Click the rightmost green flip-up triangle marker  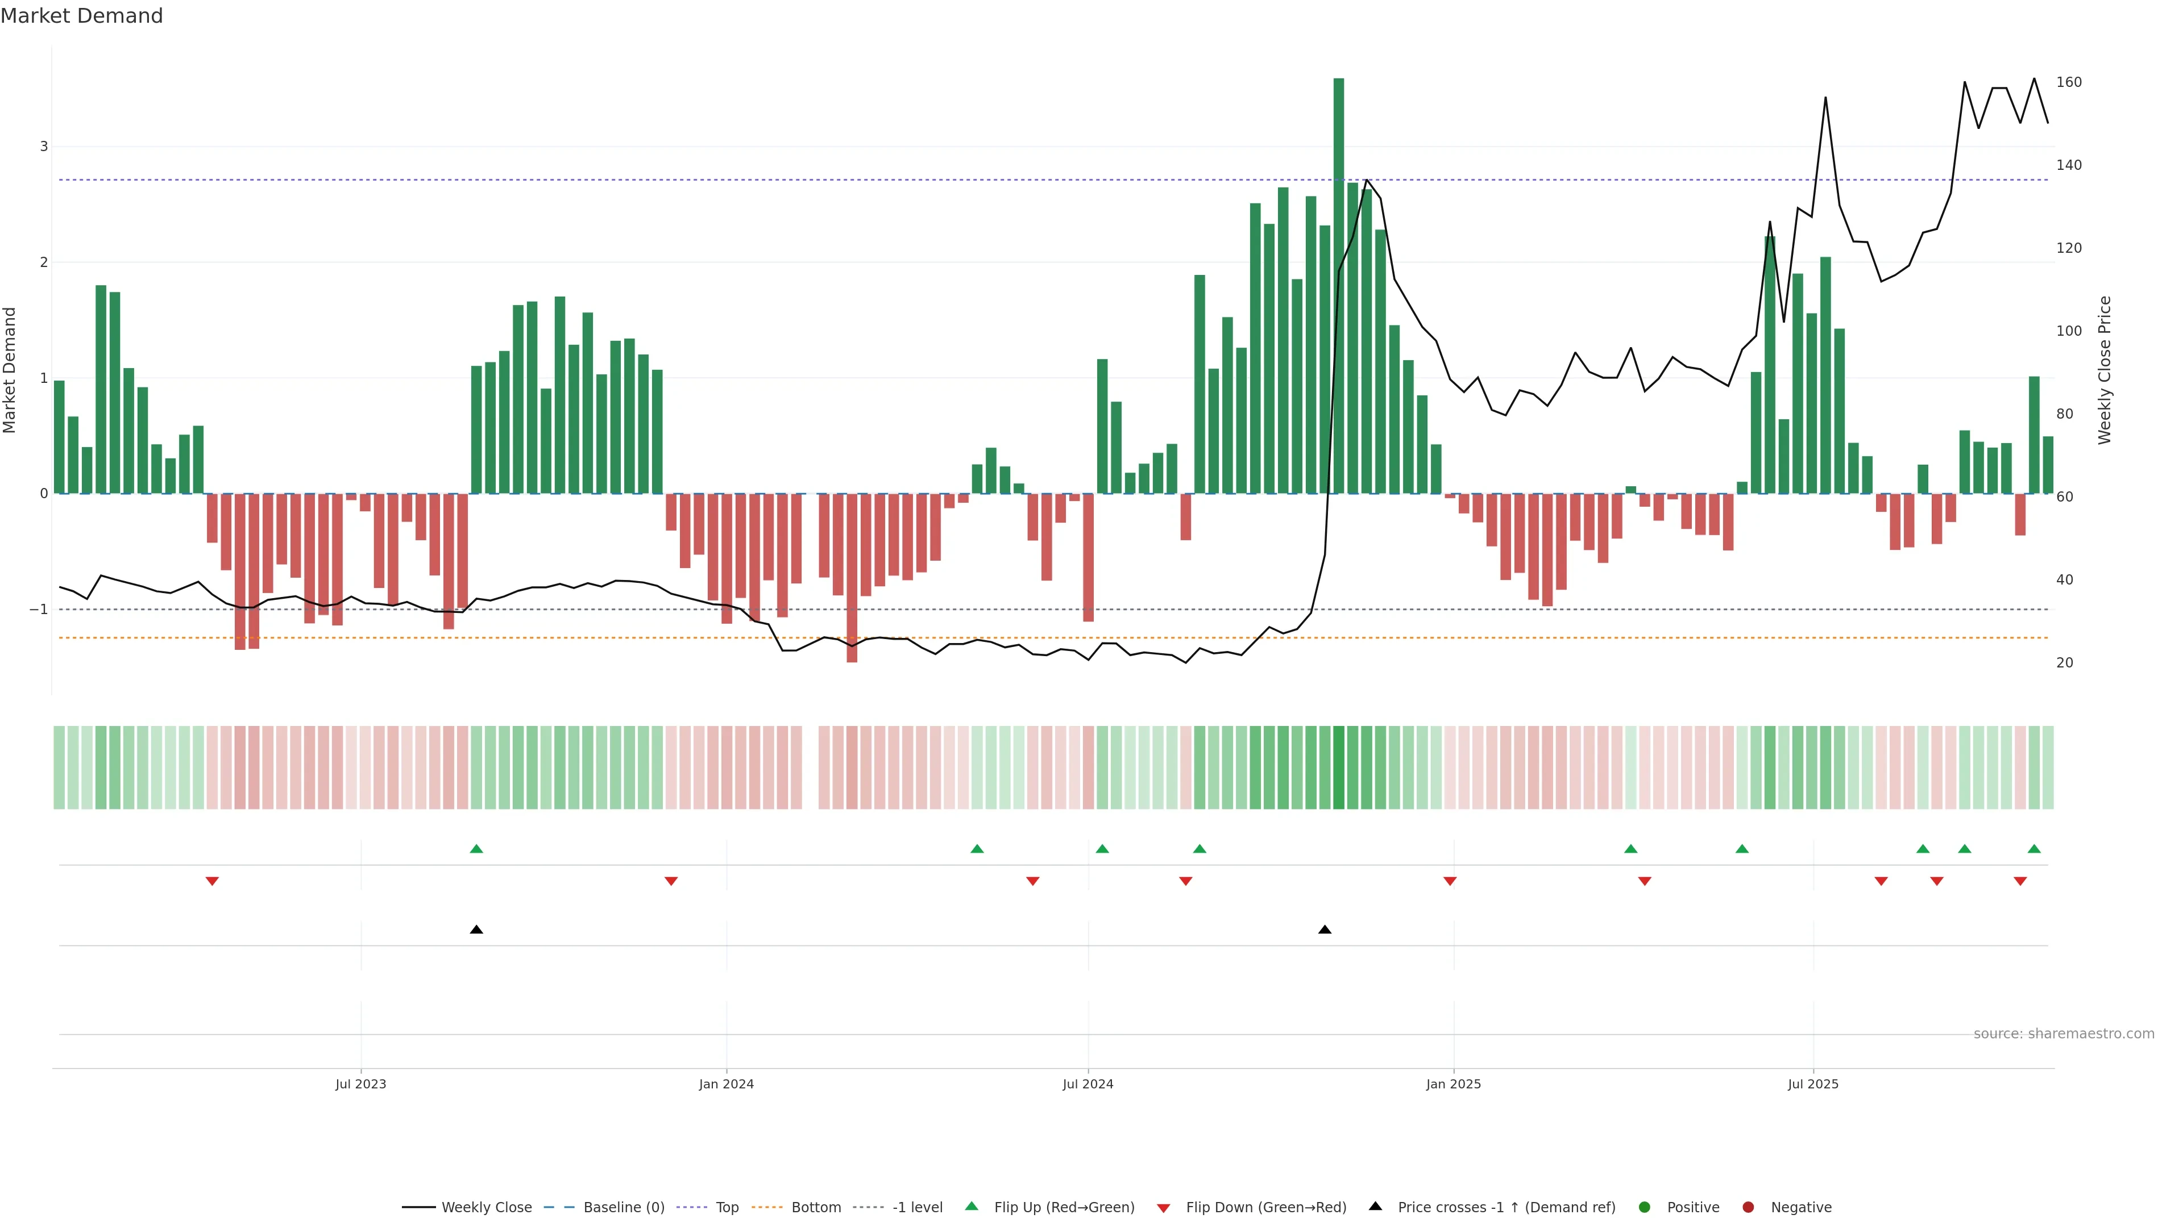point(2034,849)
